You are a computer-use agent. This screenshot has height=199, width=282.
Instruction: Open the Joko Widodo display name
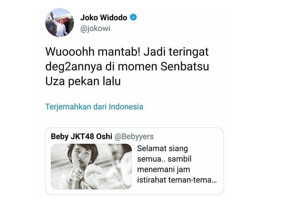104,18
